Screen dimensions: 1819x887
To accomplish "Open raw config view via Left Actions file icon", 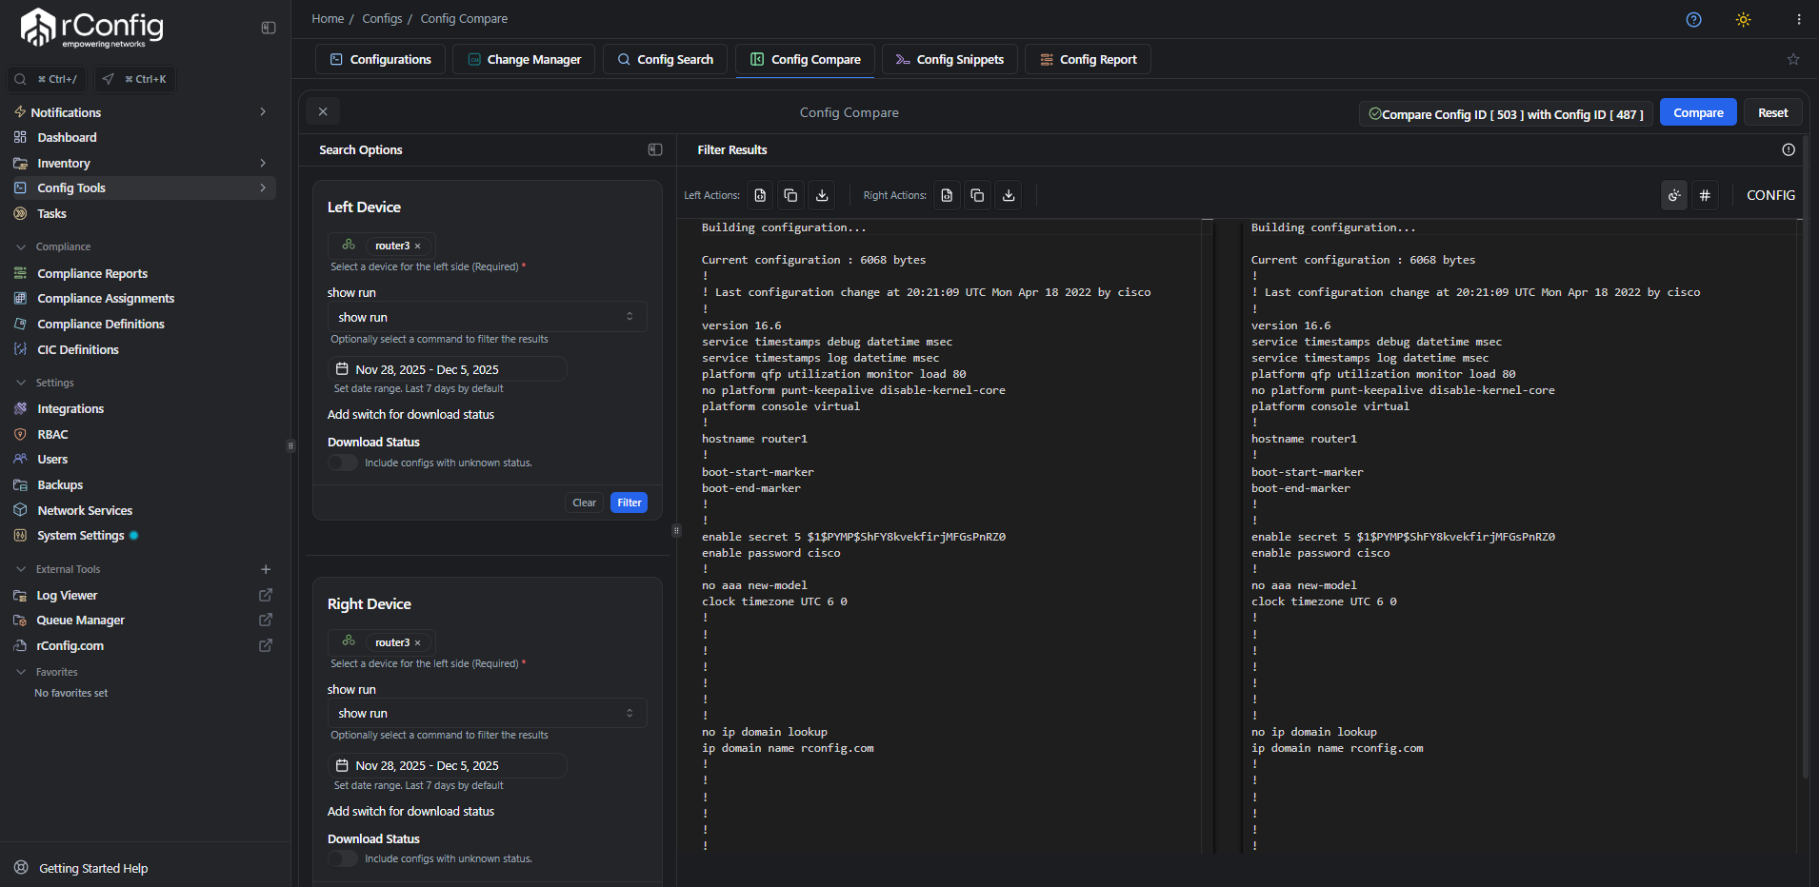I will [x=759, y=195].
